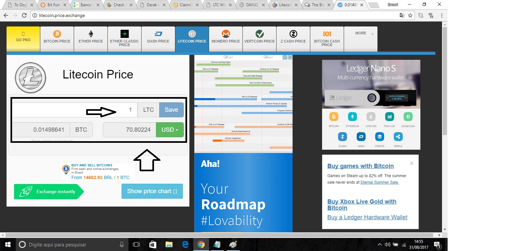Click the Litecoin icon in Ledger ad
Screen dimensions: 519x251
click(x=371, y=117)
